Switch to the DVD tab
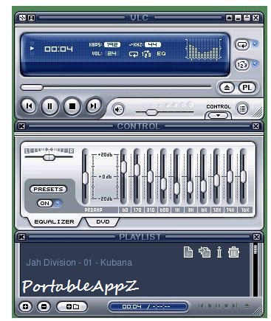This screenshot has height=321, width=271. click(x=103, y=221)
